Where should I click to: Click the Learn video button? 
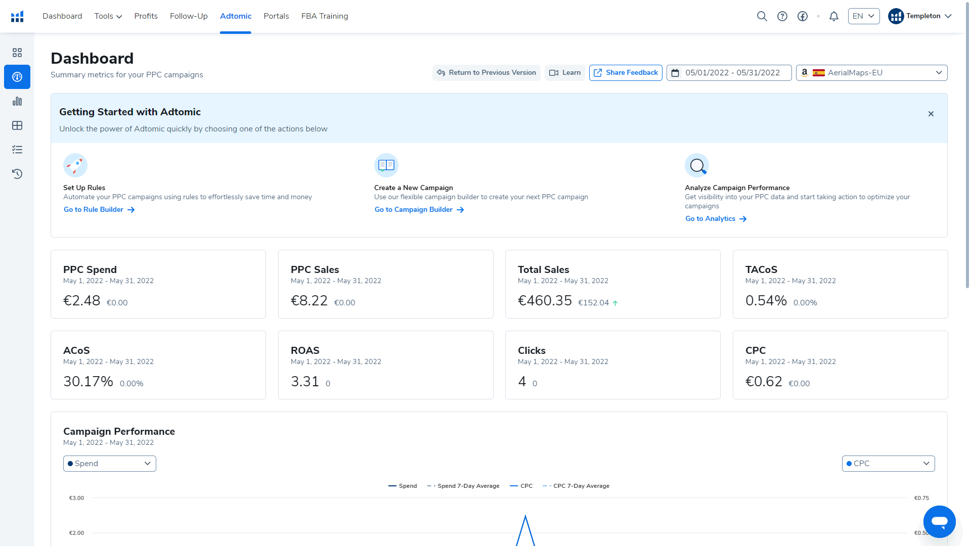click(565, 73)
